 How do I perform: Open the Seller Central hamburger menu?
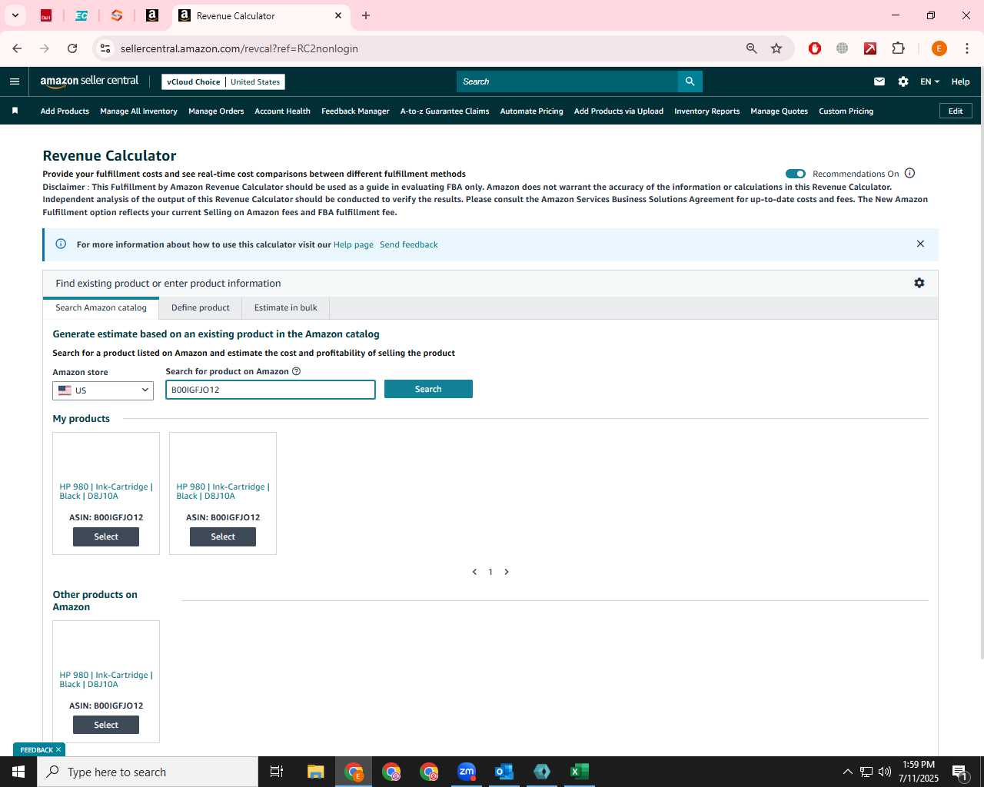click(15, 81)
